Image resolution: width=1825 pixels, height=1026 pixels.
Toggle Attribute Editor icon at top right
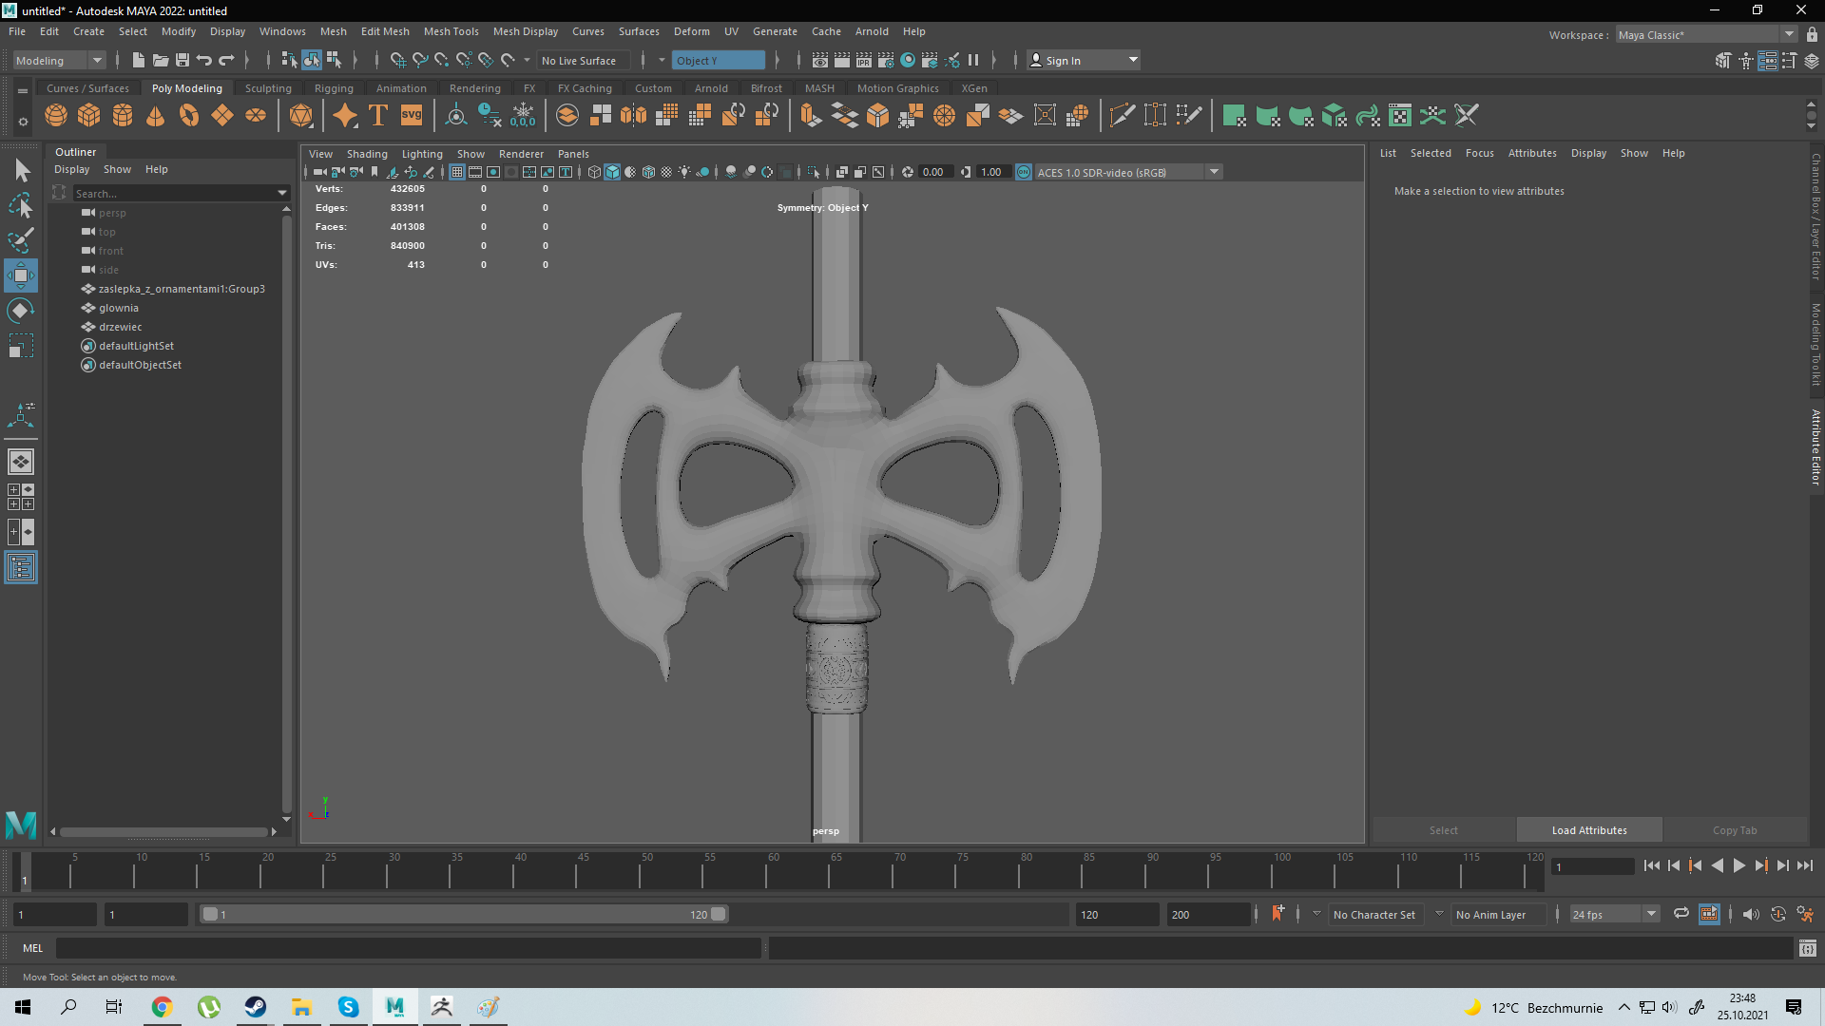(x=1768, y=61)
